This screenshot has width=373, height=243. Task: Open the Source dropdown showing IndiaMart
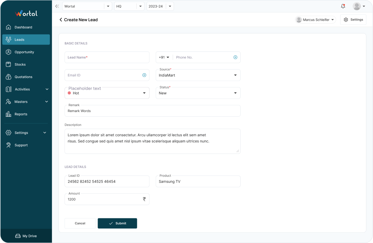coord(198,75)
